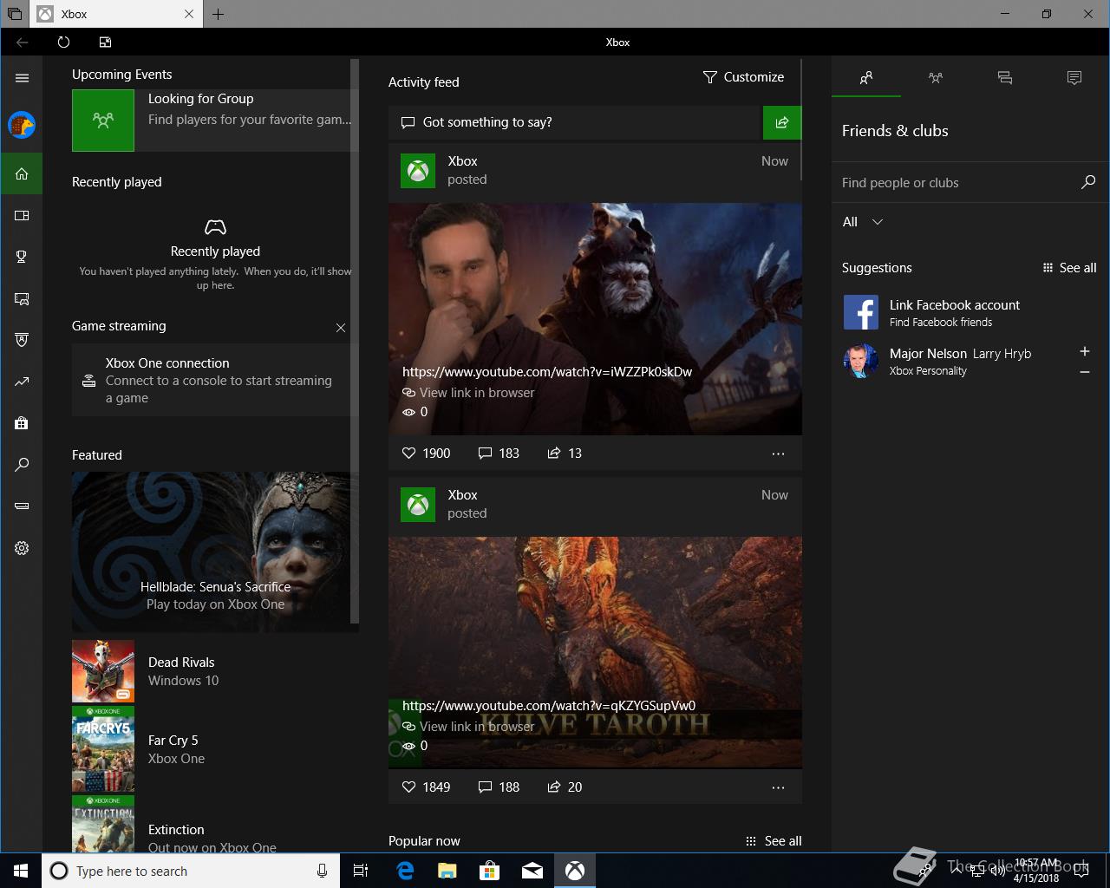Open Extinction featured item
This screenshot has height=888, width=1110.
pyautogui.click(x=212, y=825)
